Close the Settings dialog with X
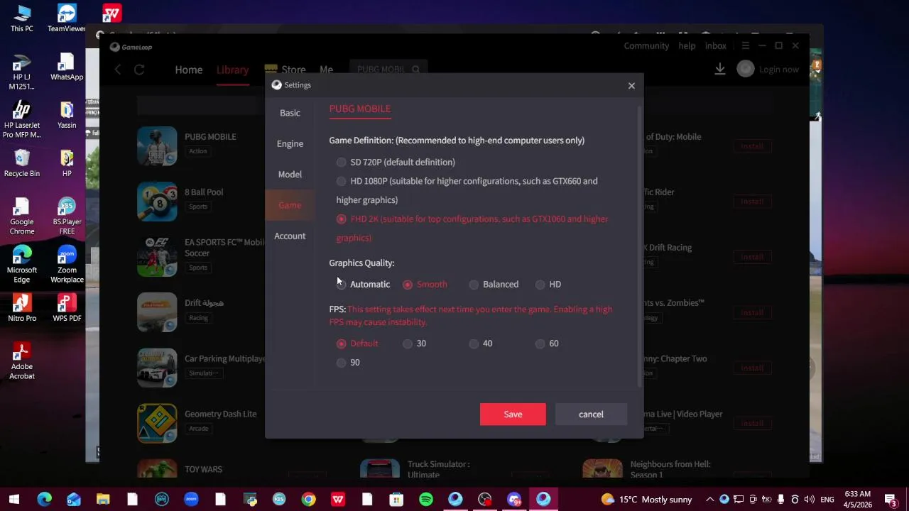The image size is (909, 511). (x=631, y=85)
